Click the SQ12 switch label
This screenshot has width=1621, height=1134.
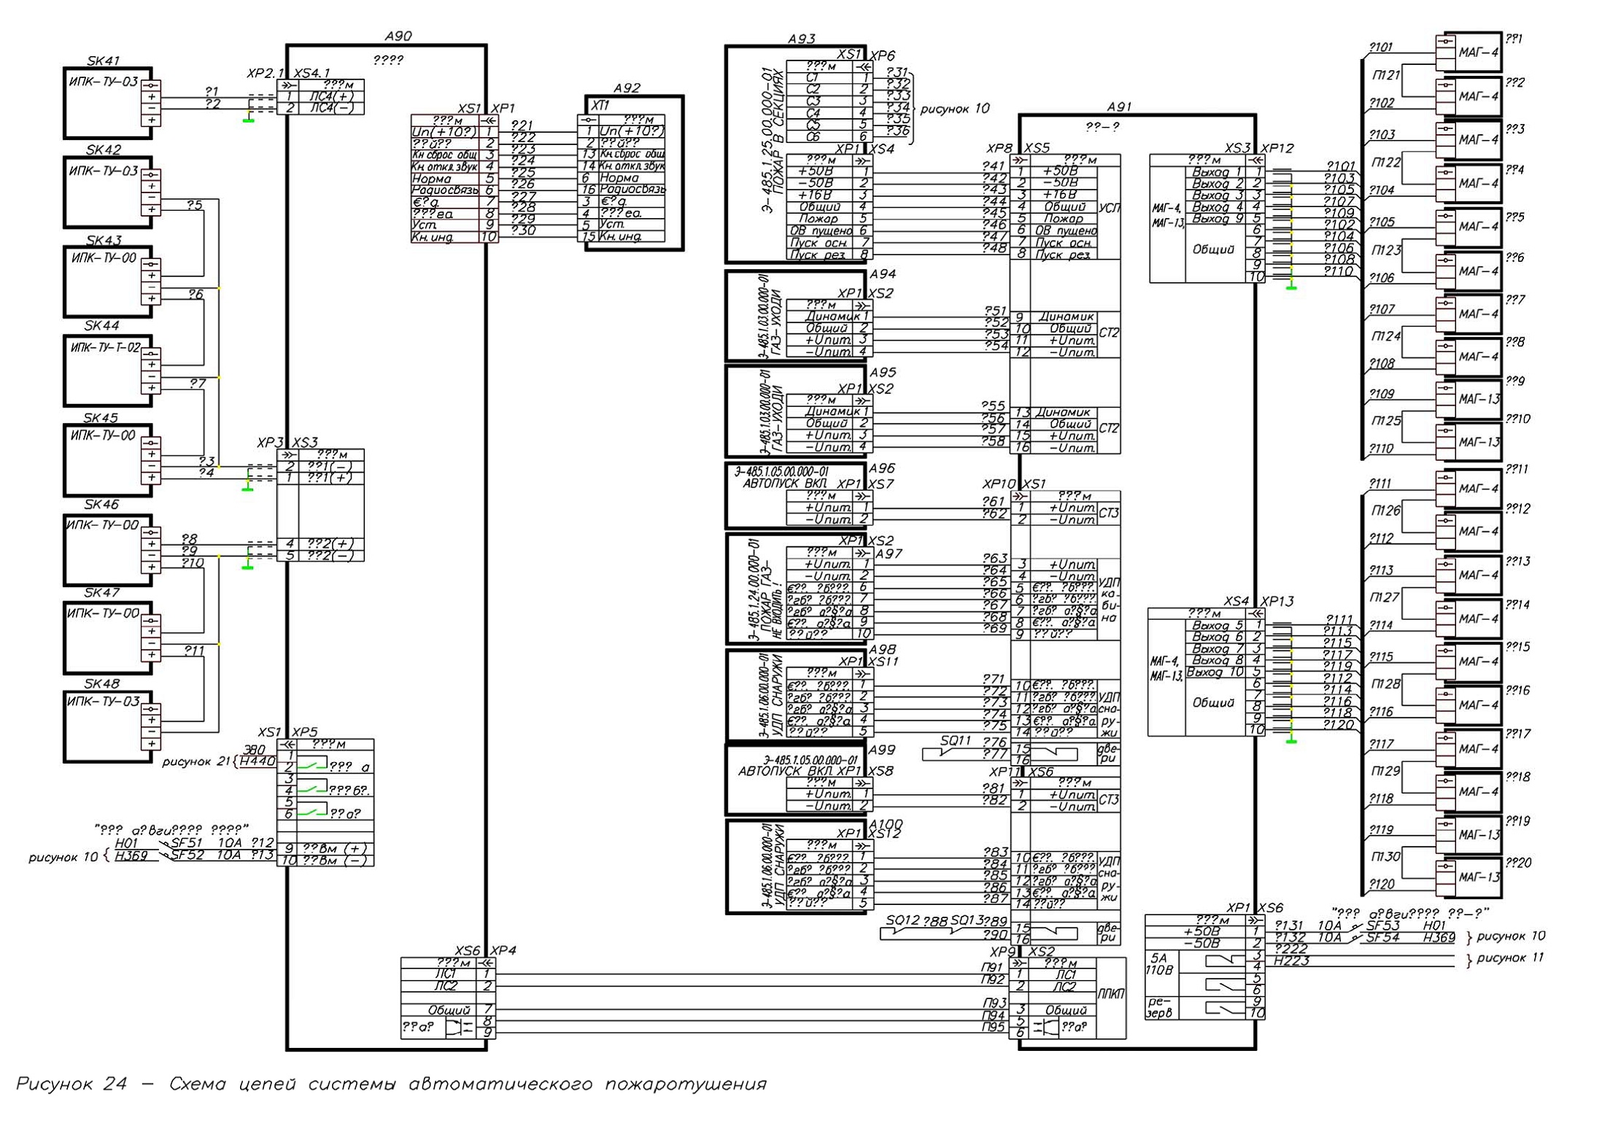point(903,921)
